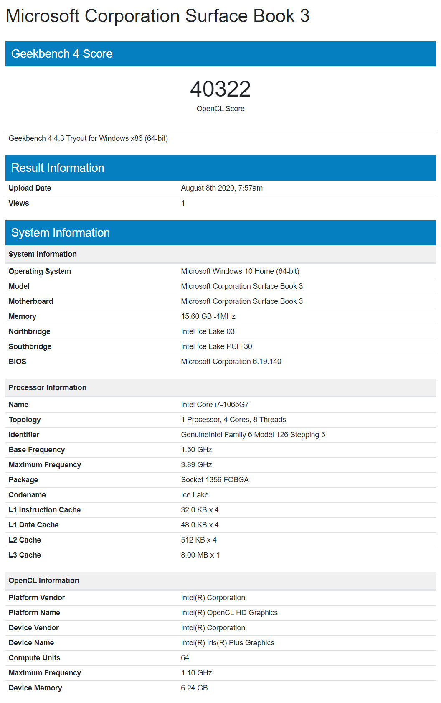Select "Intel(R) OpenCL HD Graphics" value
Image resolution: width=441 pixels, height=703 pixels.
click(229, 613)
